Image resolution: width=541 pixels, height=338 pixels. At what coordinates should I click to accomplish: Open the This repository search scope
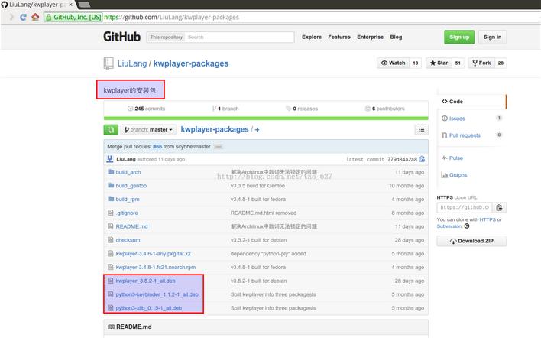pos(166,37)
